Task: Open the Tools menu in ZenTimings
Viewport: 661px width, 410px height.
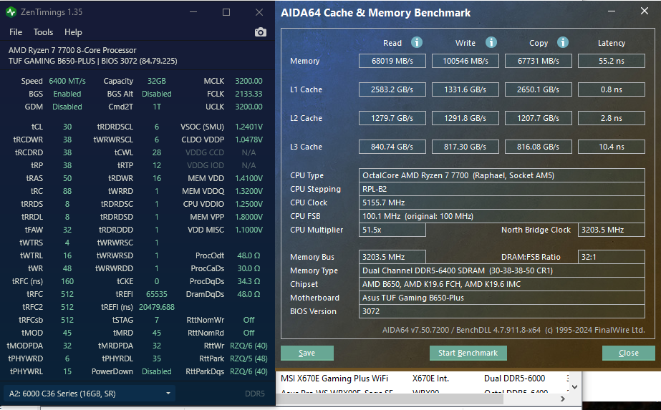Action: point(43,32)
